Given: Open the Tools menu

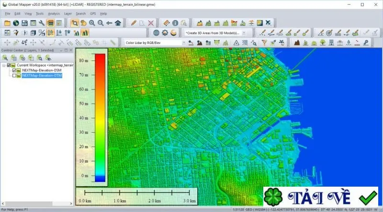Looking at the screenshot, I should click(40, 14).
